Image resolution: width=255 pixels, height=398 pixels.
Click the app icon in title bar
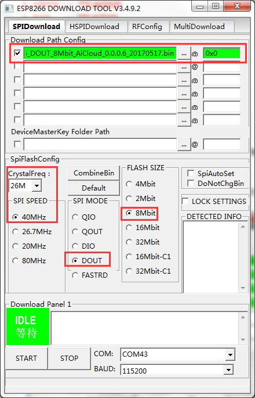click(9, 8)
